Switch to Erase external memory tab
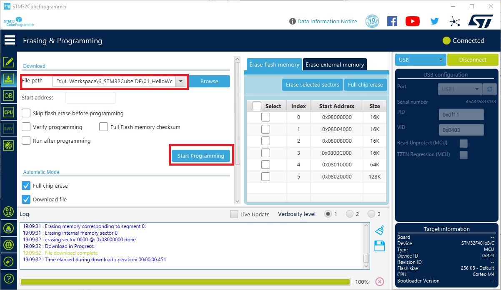Viewport: 501px width, 290px height. [335, 64]
